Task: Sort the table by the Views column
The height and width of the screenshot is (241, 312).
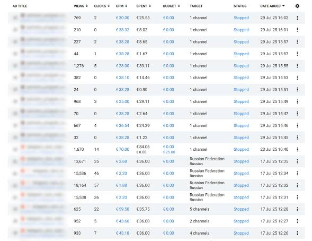Action: pyautogui.click(x=81, y=6)
